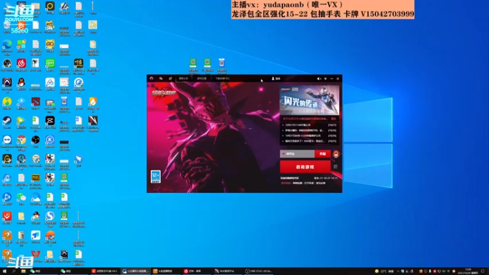The width and height of the screenshot is (489, 275).
Task: Click the taskbar search magnifier icon
Action: tap(13, 271)
